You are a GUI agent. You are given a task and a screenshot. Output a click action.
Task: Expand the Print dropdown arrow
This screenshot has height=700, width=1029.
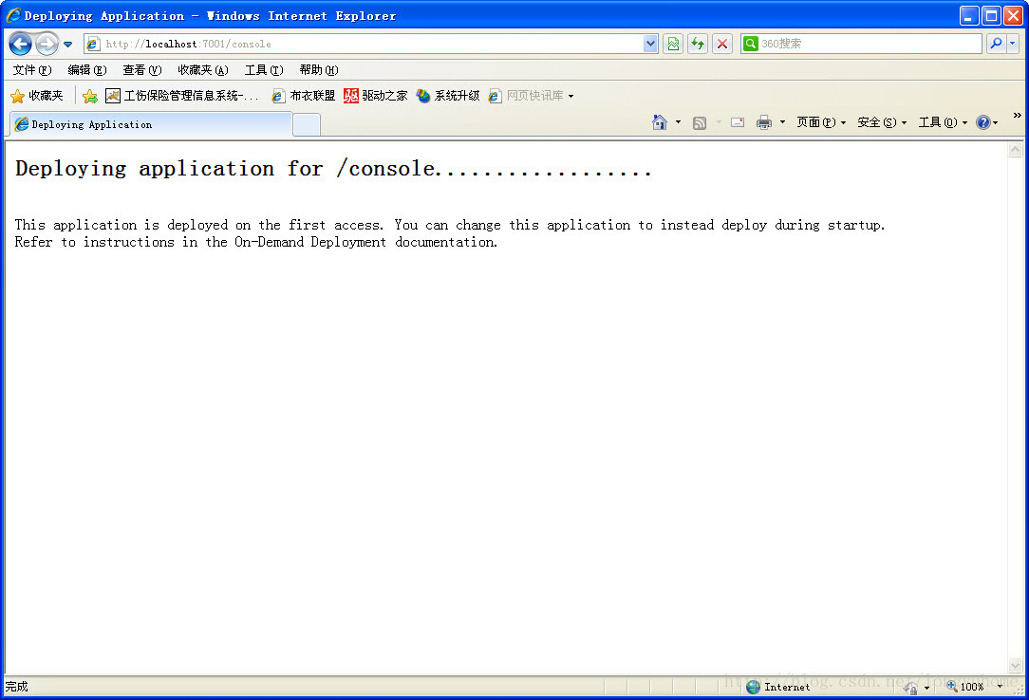(782, 122)
